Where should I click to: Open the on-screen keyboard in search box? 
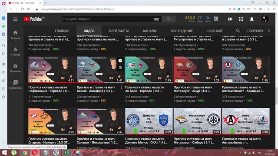click(156, 19)
